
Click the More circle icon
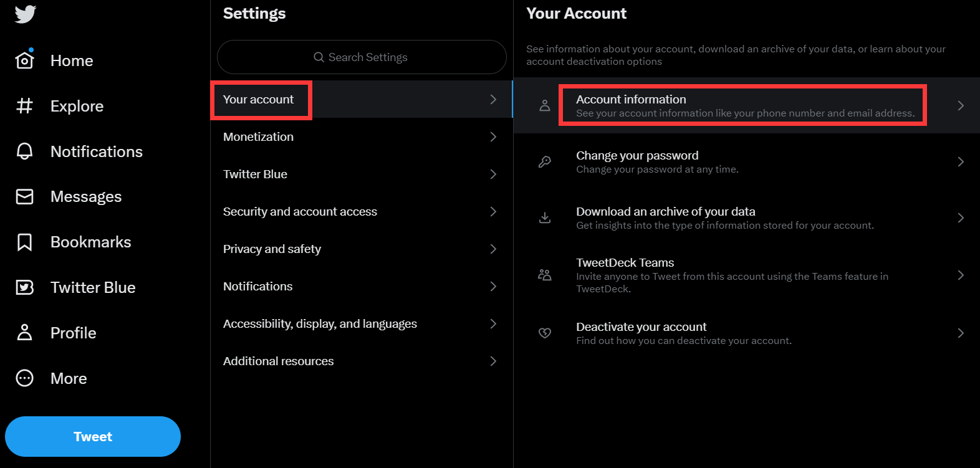pos(24,378)
